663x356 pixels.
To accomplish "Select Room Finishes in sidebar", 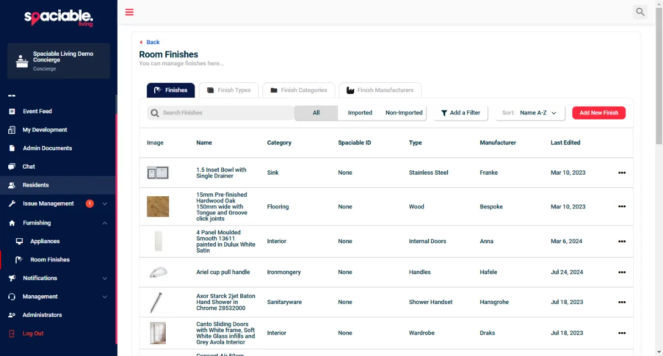I will coord(50,260).
